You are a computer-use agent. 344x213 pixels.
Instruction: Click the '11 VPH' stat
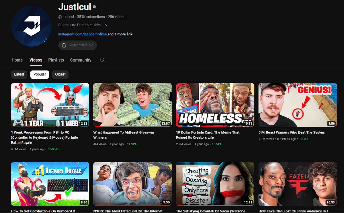pyautogui.click(x=132, y=144)
